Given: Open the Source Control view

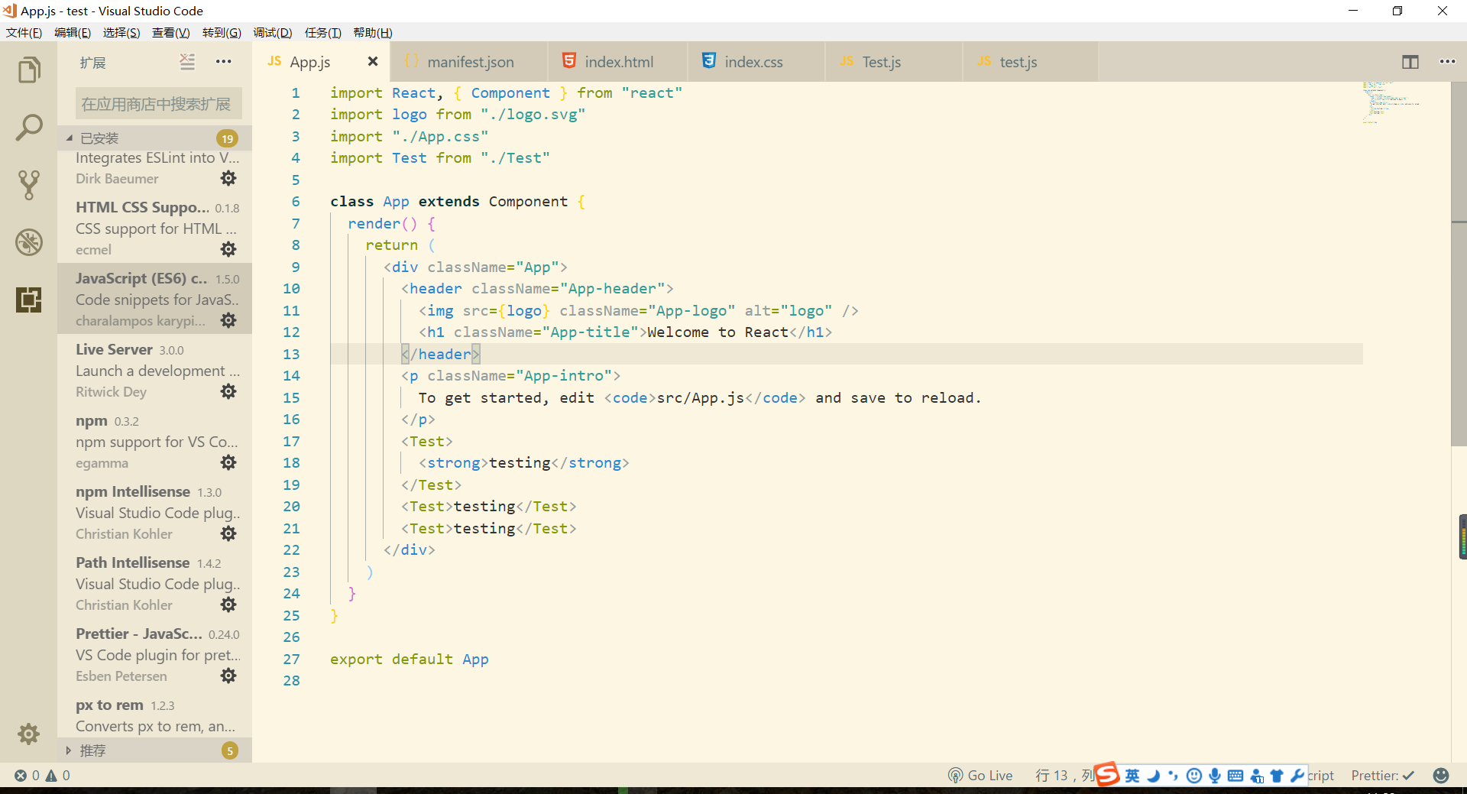Looking at the screenshot, I should pyautogui.click(x=28, y=185).
